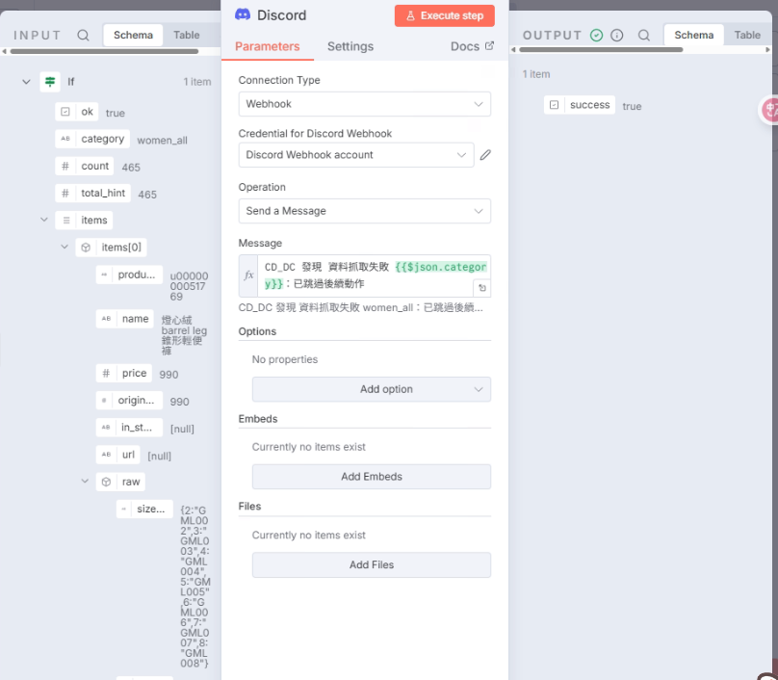This screenshot has height=680, width=778.
Task: Click the Add Files button
Action: click(x=371, y=564)
